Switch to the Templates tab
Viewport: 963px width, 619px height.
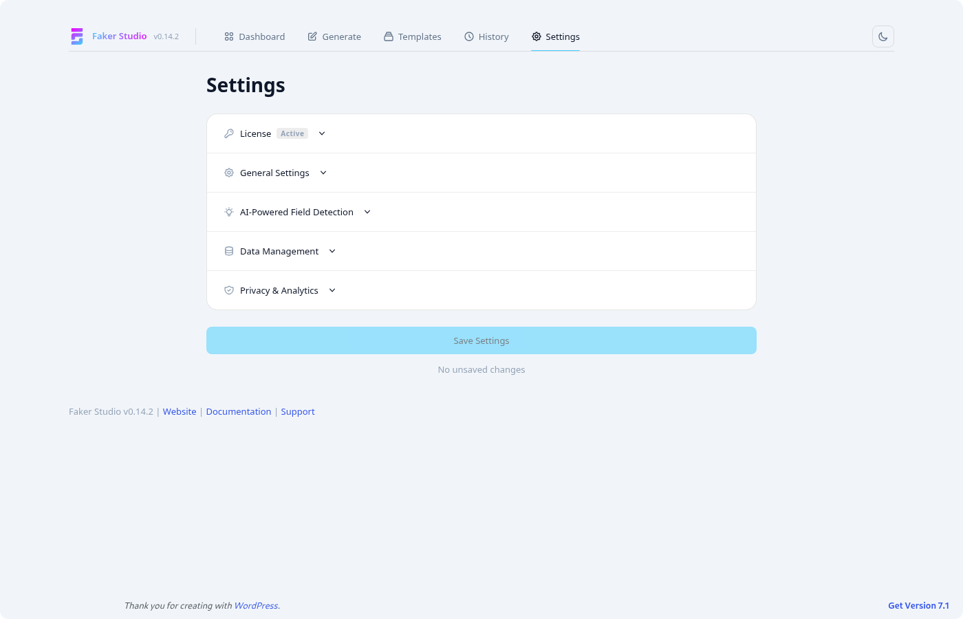pos(413,36)
